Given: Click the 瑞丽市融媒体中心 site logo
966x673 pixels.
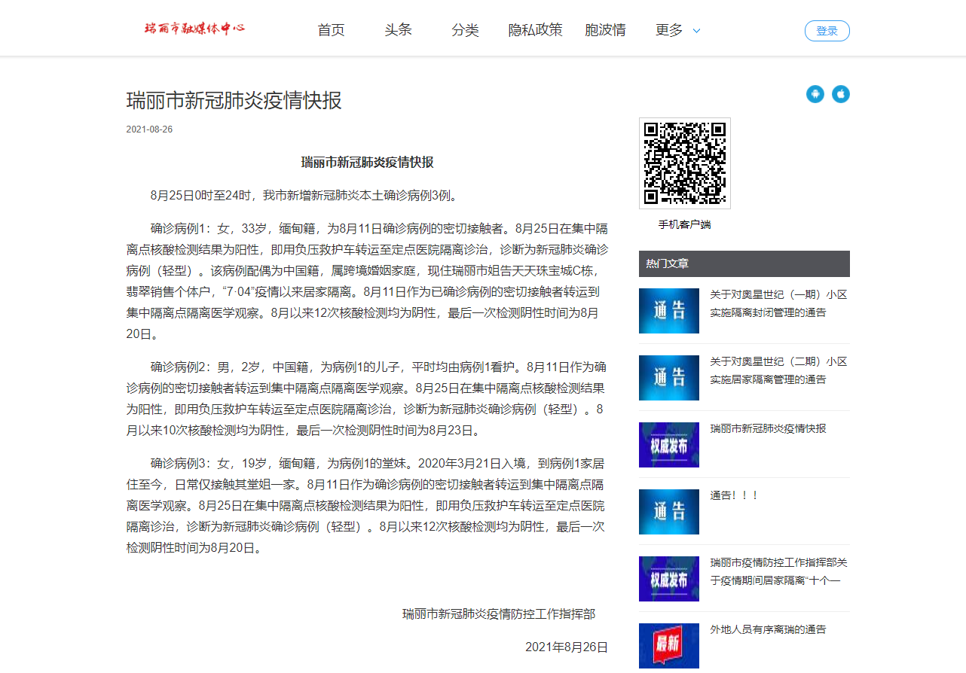Looking at the screenshot, I should [x=194, y=29].
